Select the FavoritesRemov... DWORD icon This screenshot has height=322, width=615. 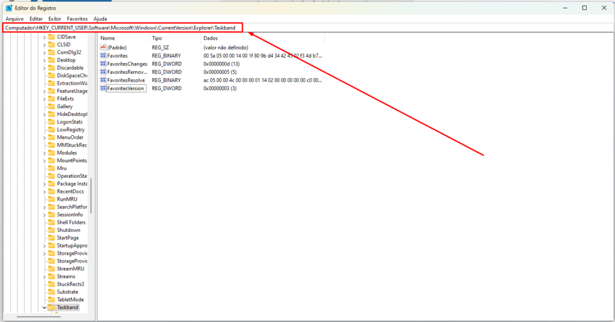pyautogui.click(x=103, y=72)
